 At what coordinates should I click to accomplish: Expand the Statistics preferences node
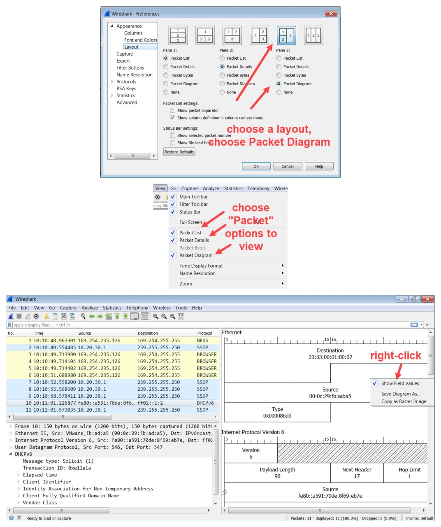pyautogui.click(x=112, y=96)
